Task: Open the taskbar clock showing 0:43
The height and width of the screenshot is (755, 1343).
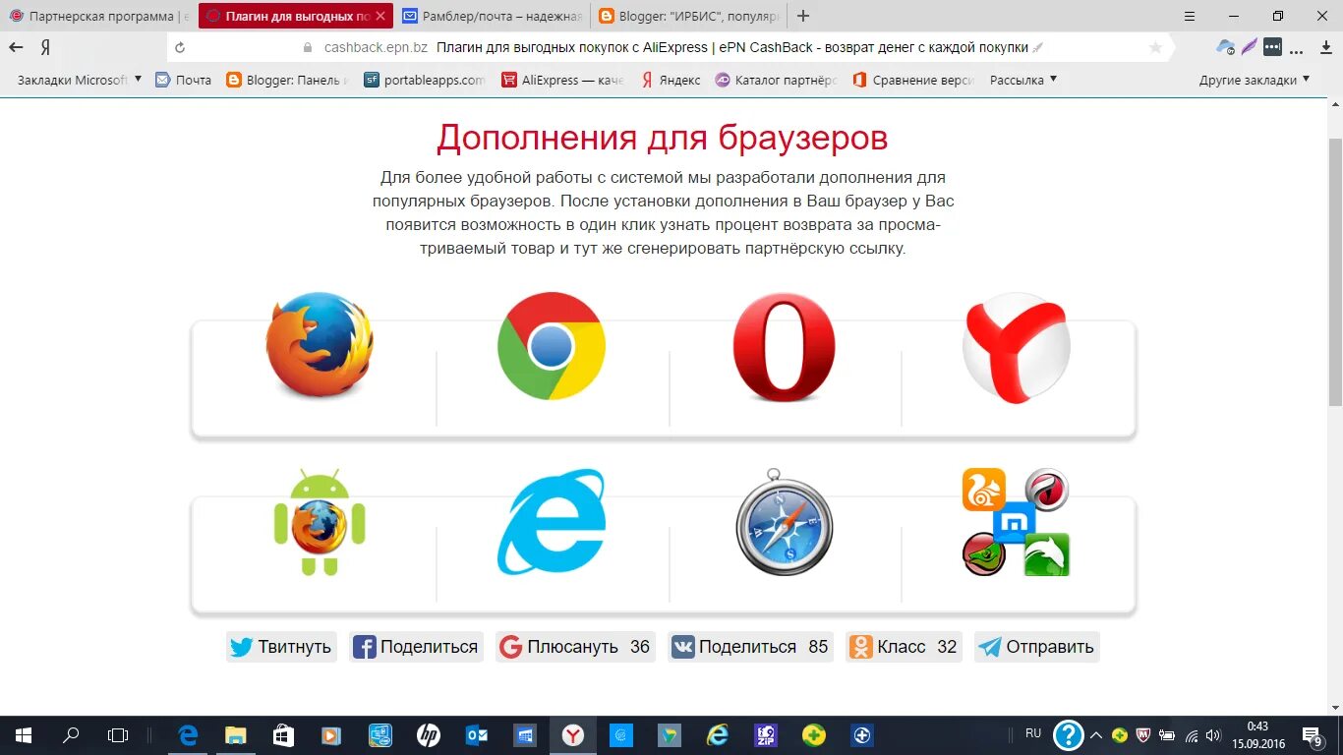Action: coord(1257,734)
